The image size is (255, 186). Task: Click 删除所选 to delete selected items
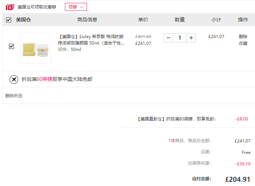click(x=14, y=96)
